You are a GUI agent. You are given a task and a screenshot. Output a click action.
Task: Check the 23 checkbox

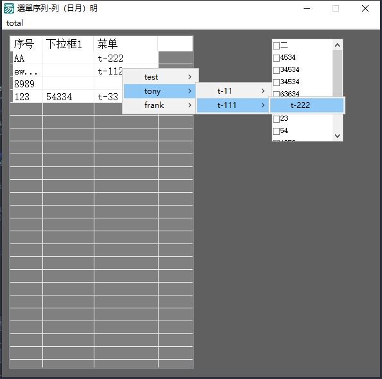[x=276, y=119]
